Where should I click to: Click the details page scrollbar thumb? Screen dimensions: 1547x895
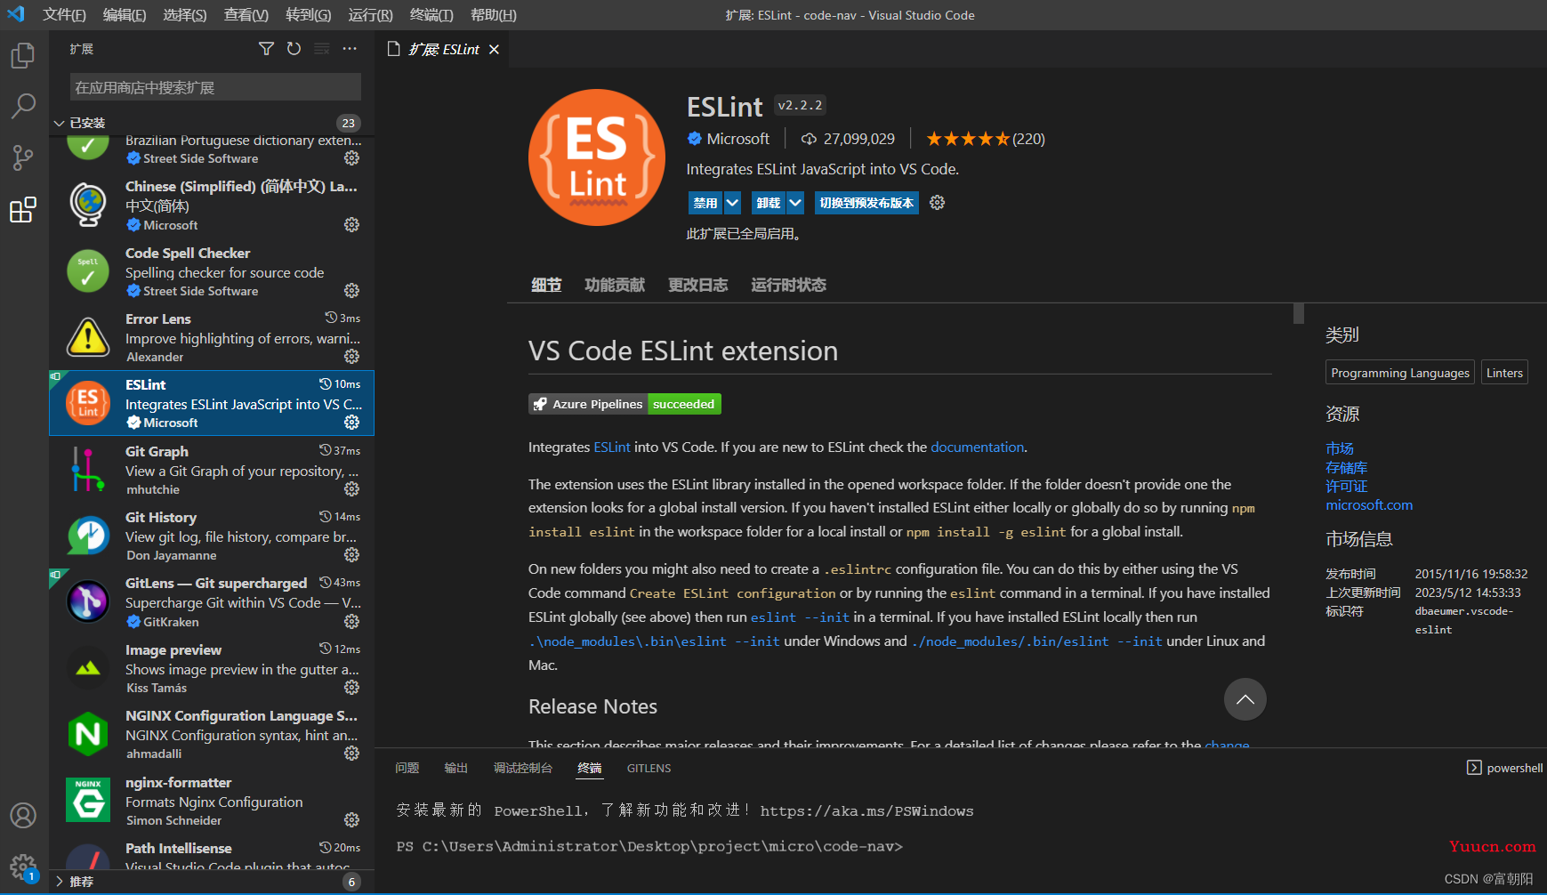tap(1299, 313)
